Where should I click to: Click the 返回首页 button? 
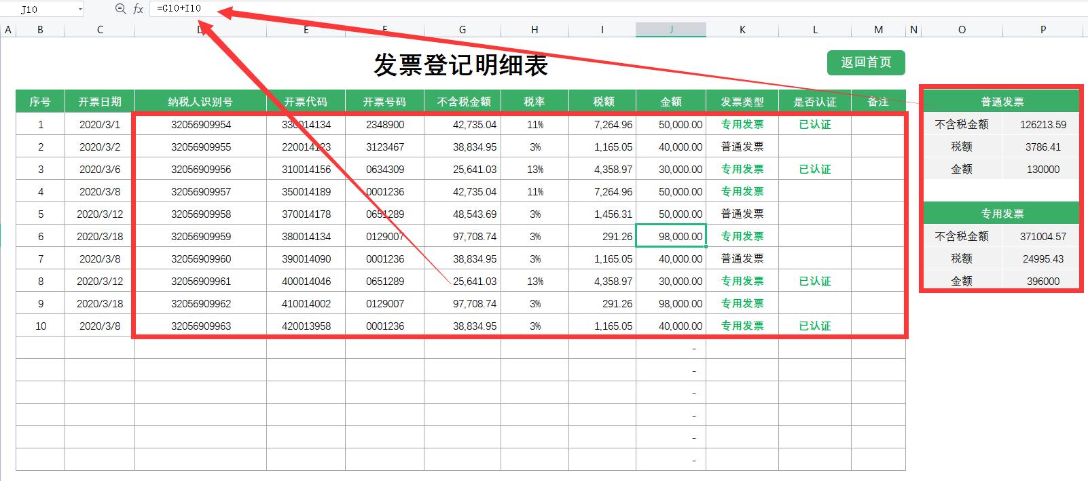tap(866, 62)
